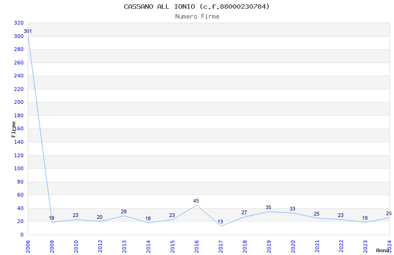Select the data label 26 at 2024
The height and width of the screenshot is (255, 394).
coord(389,214)
